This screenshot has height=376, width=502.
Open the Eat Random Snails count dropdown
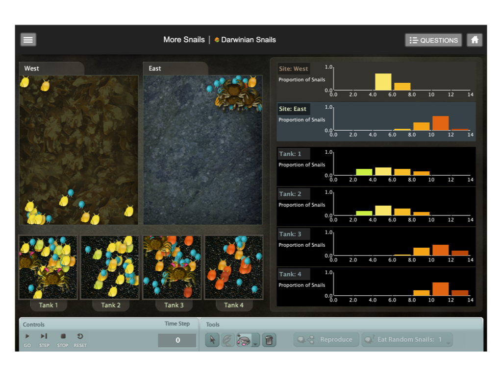[x=447, y=341]
